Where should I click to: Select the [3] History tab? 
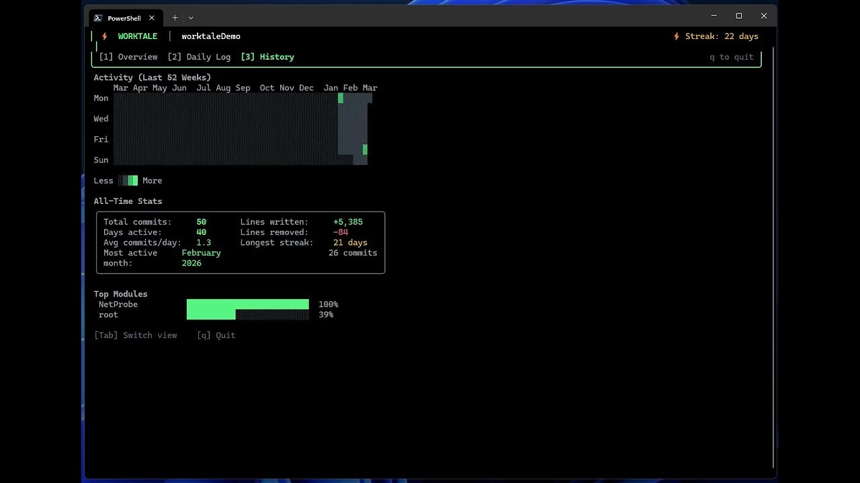tap(267, 57)
